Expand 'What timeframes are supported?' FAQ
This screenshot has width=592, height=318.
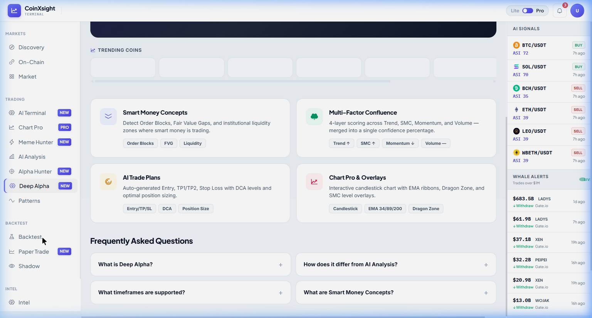[x=190, y=293]
